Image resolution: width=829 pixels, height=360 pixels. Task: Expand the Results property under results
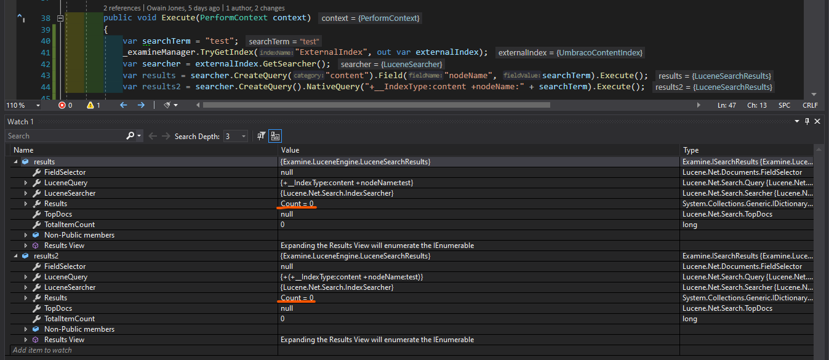tap(26, 204)
